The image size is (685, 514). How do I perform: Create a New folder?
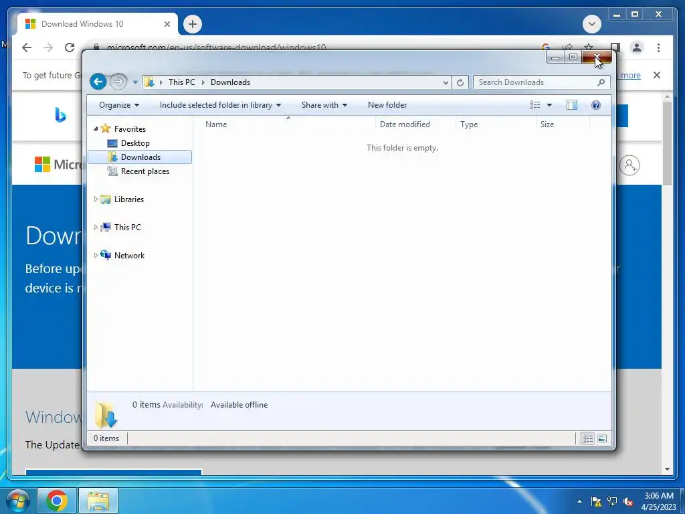pos(387,105)
